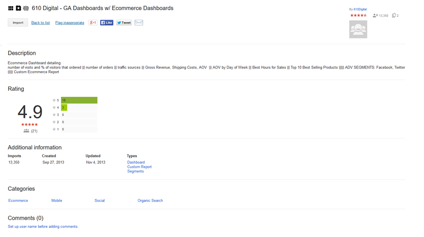Select the Organic Search category

tap(150, 200)
